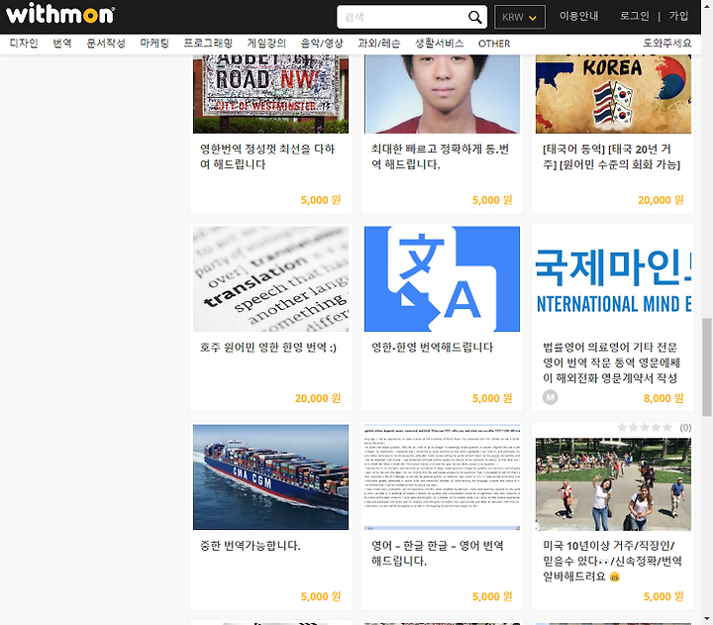Select the 디자인 category menu
Viewport: 713px width, 625px height.
24,44
